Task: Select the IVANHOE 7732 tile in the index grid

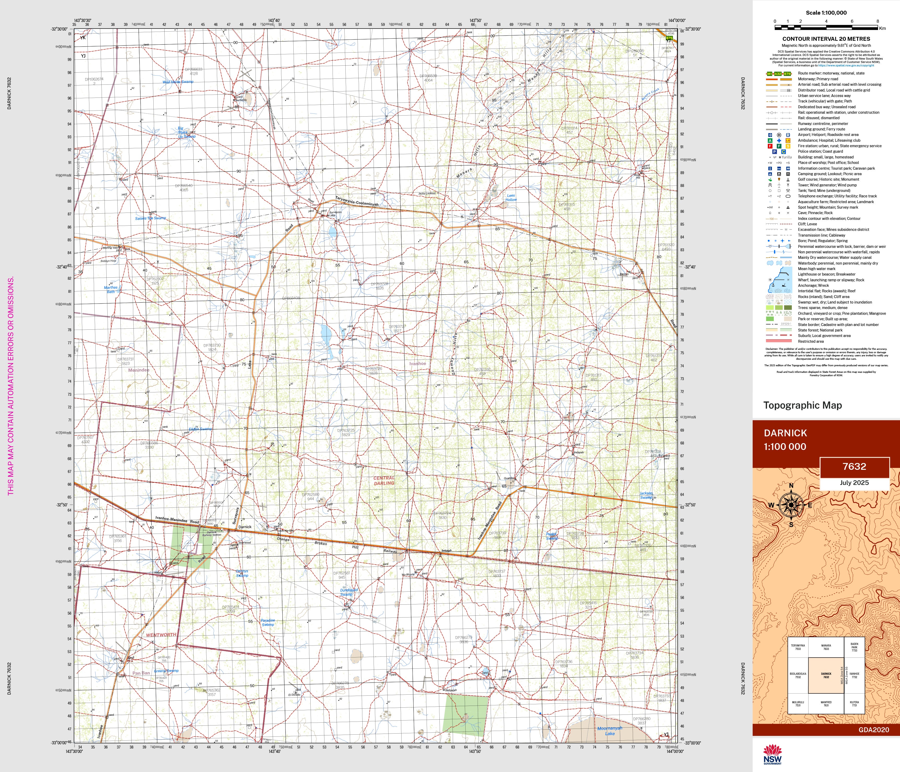Action: tap(854, 675)
